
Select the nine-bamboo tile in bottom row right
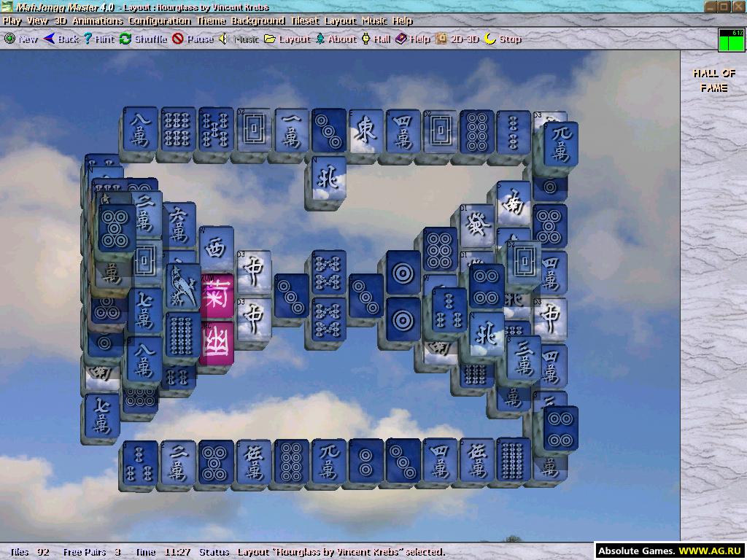coord(514,461)
